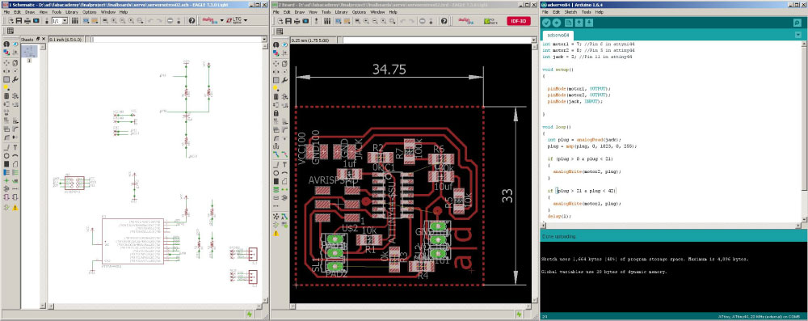Open the Sketch menu in Arduino
Image resolution: width=808 pixels, height=321 pixels.
click(570, 11)
